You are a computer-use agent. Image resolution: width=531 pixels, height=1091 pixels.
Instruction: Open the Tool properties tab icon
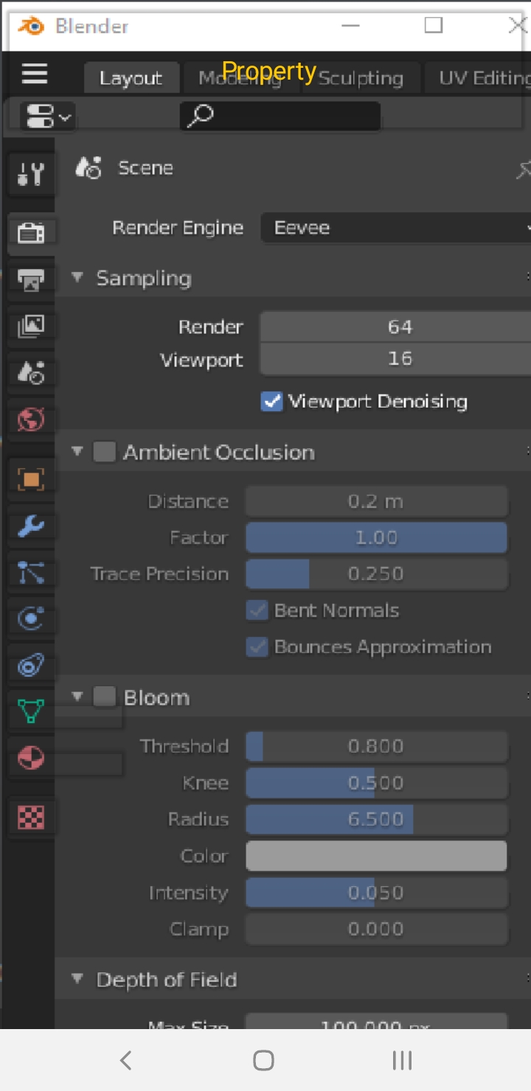coord(30,175)
